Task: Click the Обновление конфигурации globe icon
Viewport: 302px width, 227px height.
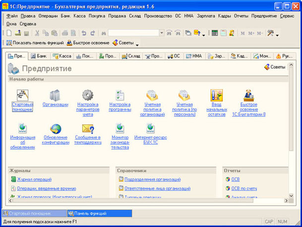Action: pos(56,129)
